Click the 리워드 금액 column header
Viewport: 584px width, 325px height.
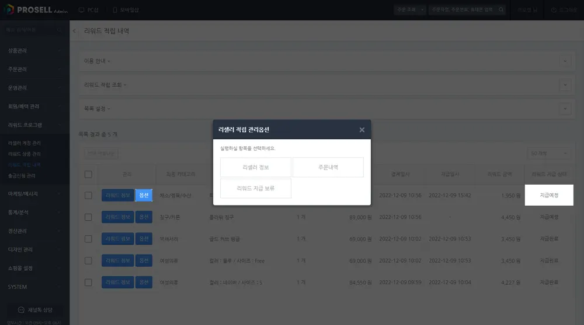[499, 174]
